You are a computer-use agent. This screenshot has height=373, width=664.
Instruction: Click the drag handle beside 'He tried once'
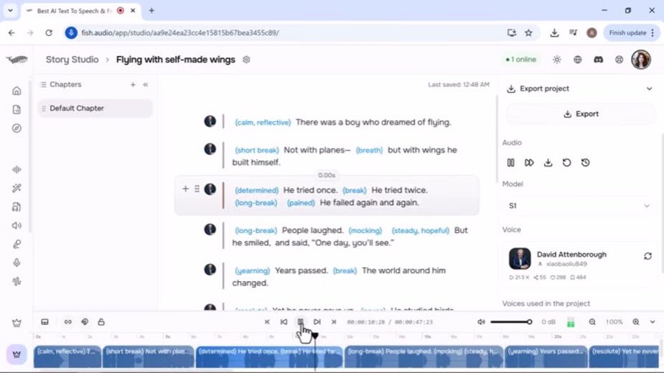point(197,189)
